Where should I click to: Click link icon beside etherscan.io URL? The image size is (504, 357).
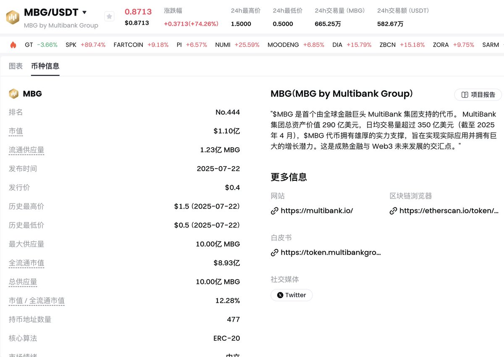tap(394, 211)
